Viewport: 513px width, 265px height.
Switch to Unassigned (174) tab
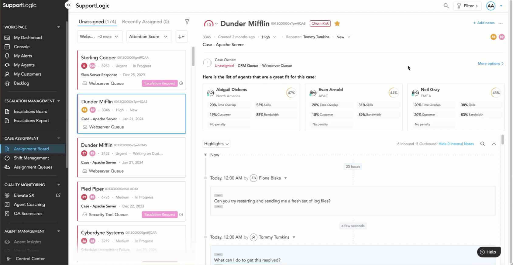coord(97,22)
